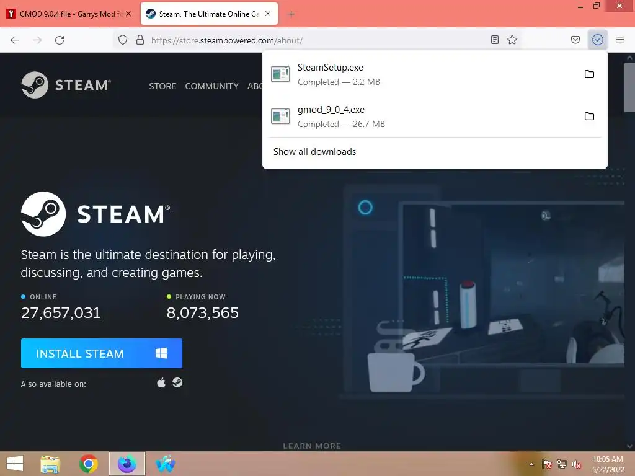The image size is (635, 476).
Task: Click the Apple macOS availability icon
Action: click(161, 383)
